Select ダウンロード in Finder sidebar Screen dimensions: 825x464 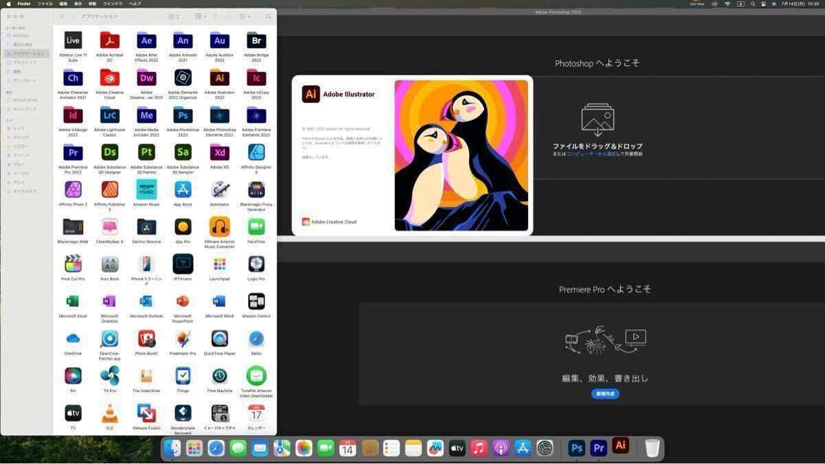click(x=26, y=80)
